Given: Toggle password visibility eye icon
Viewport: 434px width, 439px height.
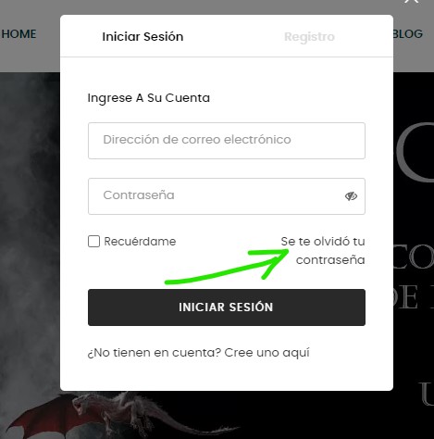Looking at the screenshot, I should (x=351, y=196).
